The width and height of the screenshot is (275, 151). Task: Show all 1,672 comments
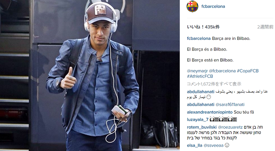pyautogui.click(x=214, y=84)
